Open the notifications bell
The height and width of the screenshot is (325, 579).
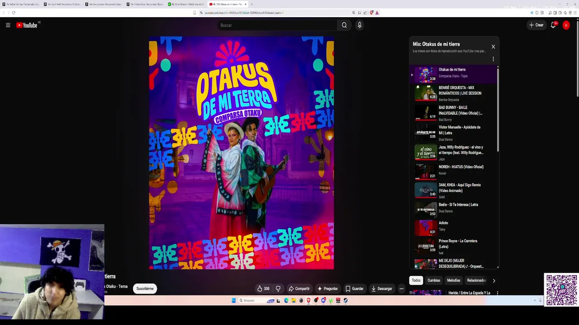553,25
